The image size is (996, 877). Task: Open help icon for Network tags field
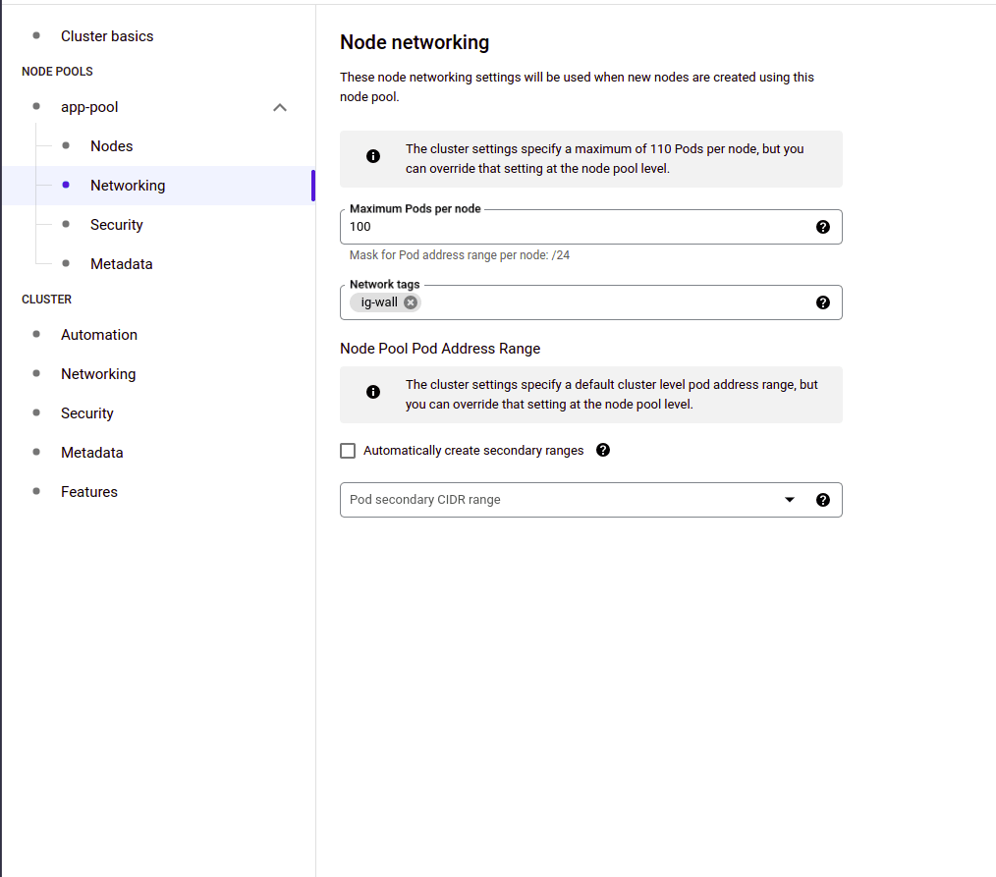[822, 302]
